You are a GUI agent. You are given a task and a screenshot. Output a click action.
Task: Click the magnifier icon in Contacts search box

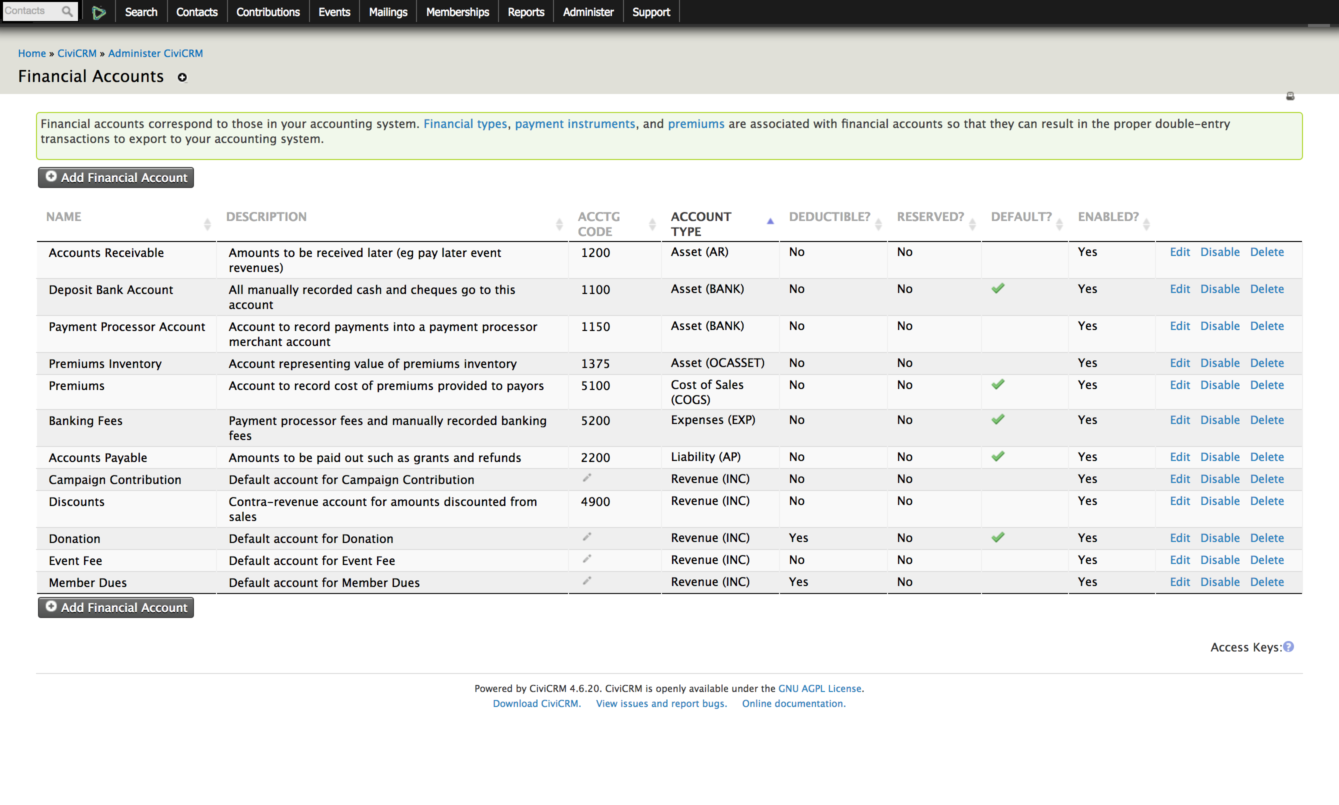(67, 11)
